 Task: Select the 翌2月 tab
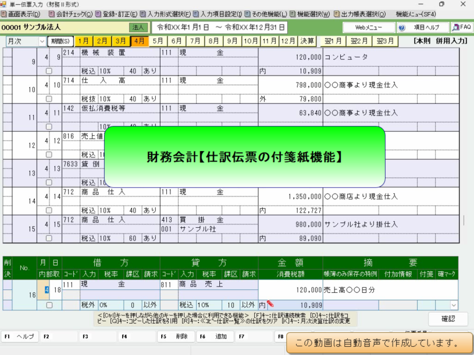pyautogui.click(x=359, y=41)
